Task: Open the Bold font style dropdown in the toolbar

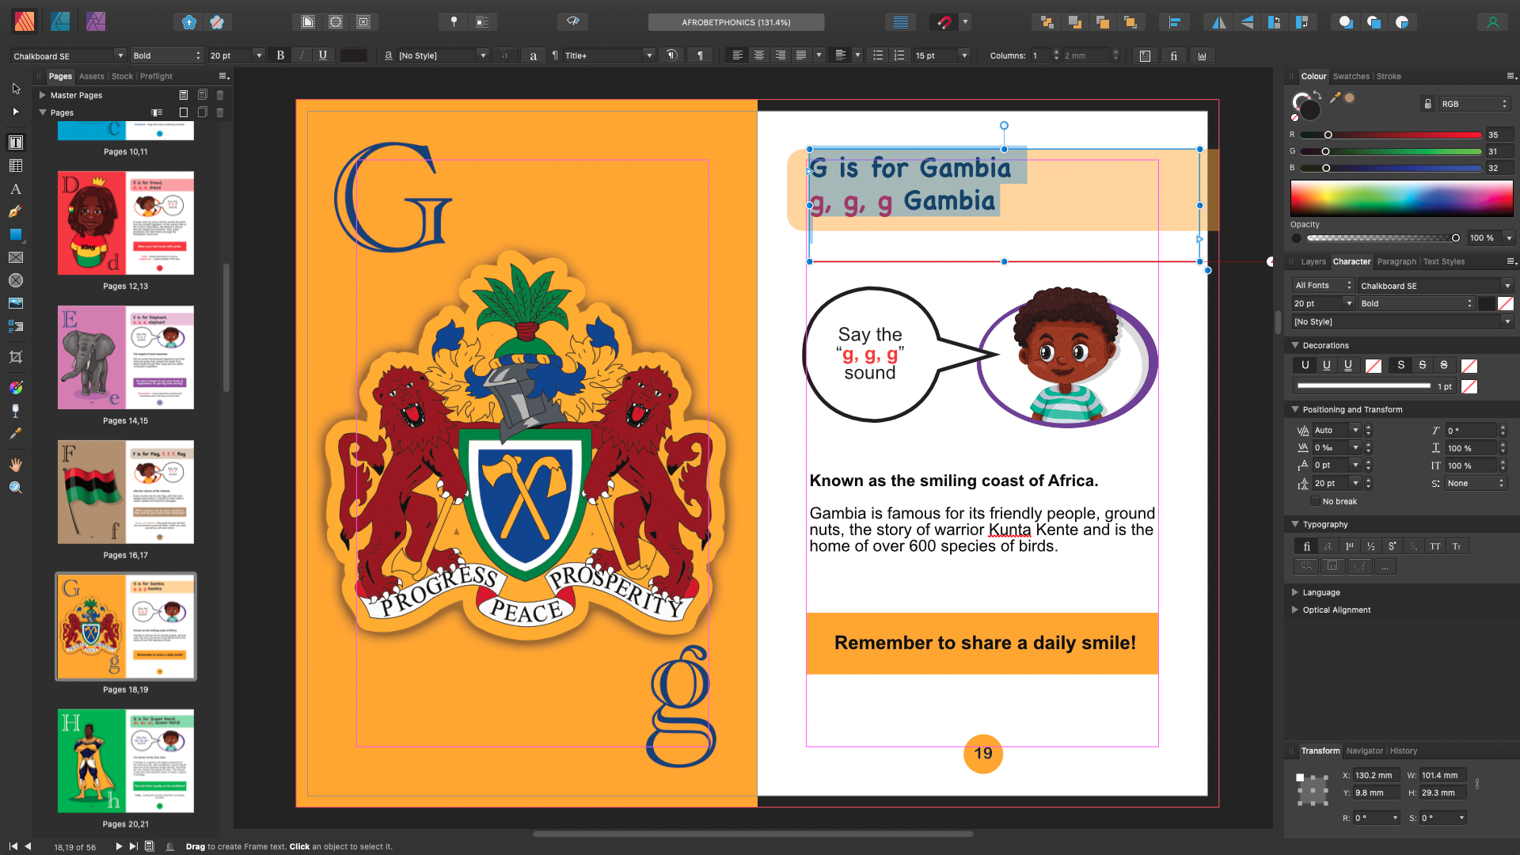Action: click(166, 55)
